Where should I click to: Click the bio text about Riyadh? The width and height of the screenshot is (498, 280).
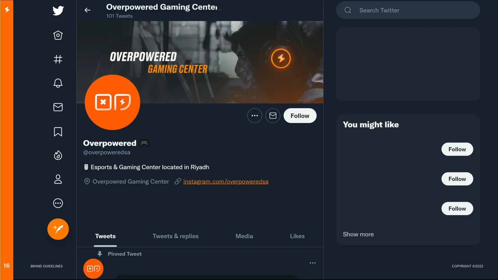150,167
